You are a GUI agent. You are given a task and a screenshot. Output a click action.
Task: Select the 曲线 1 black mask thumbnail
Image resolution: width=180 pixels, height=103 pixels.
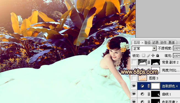pos(156,94)
